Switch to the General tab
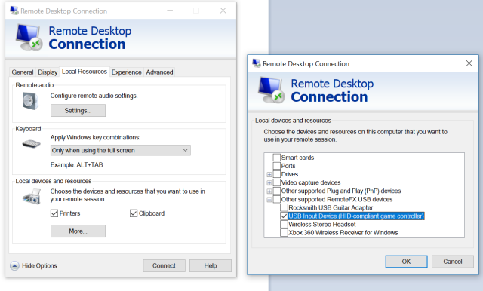The width and height of the screenshot is (483, 291). click(x=23, y=72)
